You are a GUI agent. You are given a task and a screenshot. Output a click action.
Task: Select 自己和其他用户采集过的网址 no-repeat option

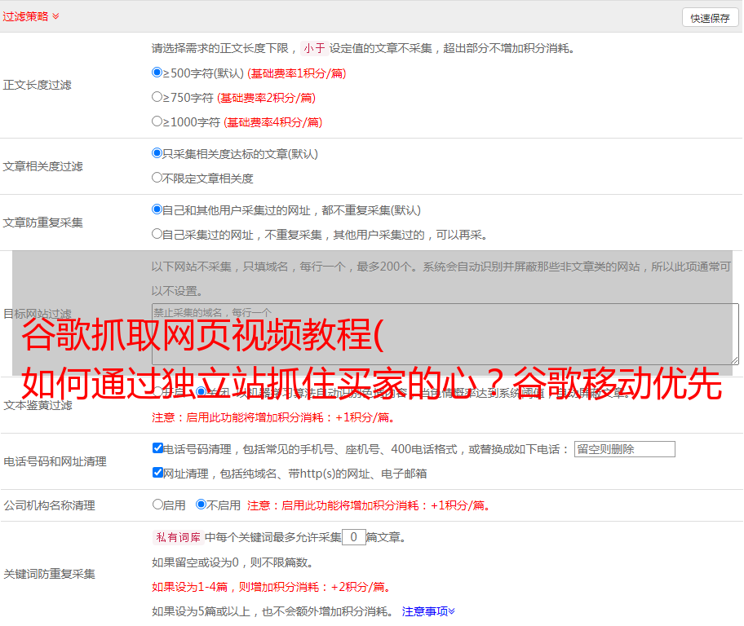point(157,209)
